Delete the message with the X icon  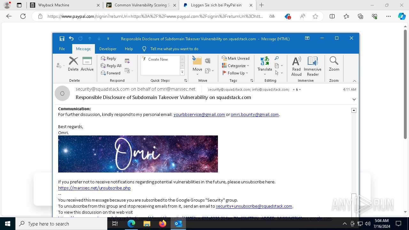[x=73, y=64]
